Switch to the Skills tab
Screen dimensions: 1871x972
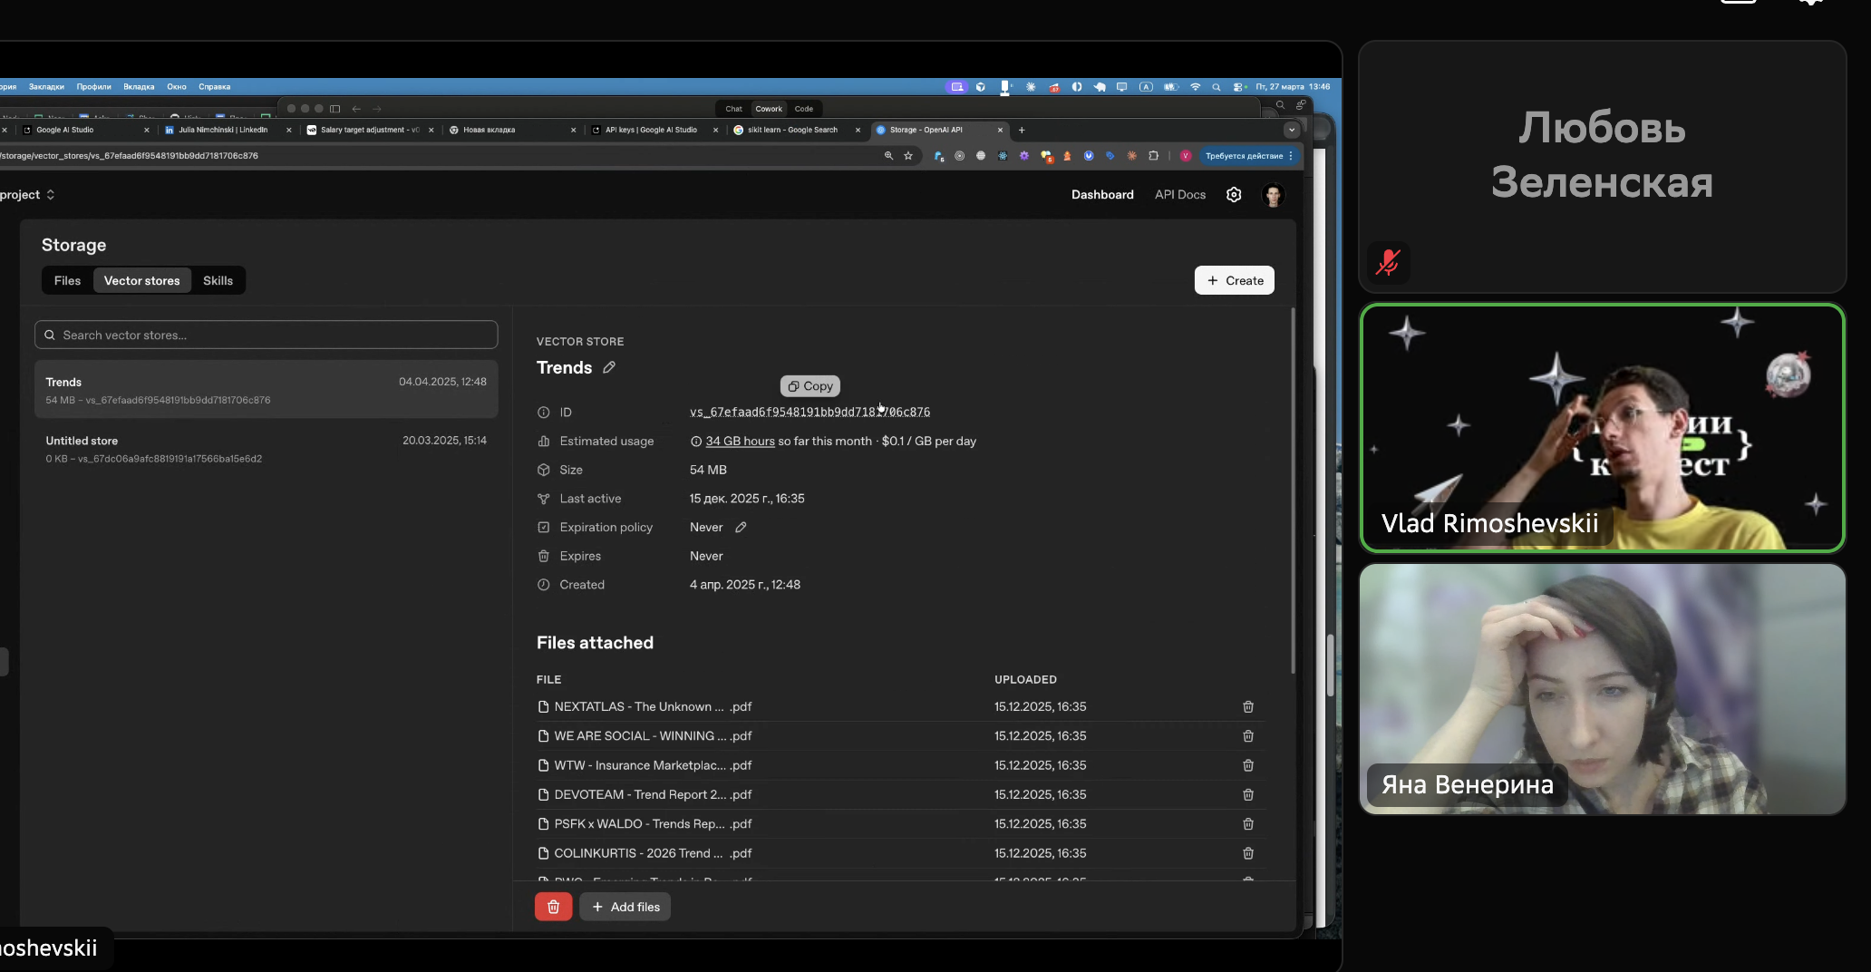(x=218, y=281)
